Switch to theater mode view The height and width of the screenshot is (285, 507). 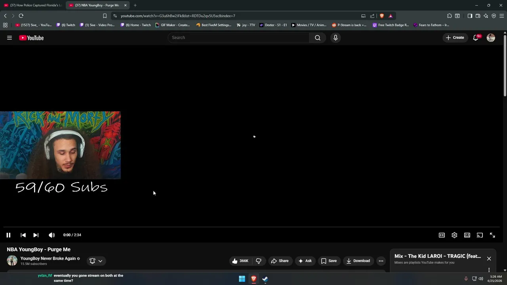click(x=467, y=235)
